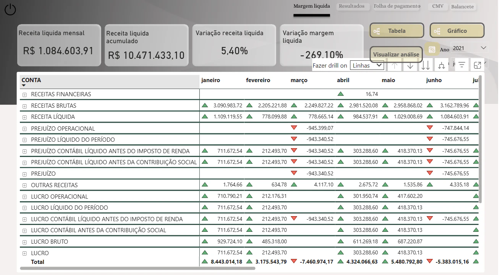This screenshot has height=275, width=500.
Task: Open the CMV tab
Action: click(x=438, y=6)
